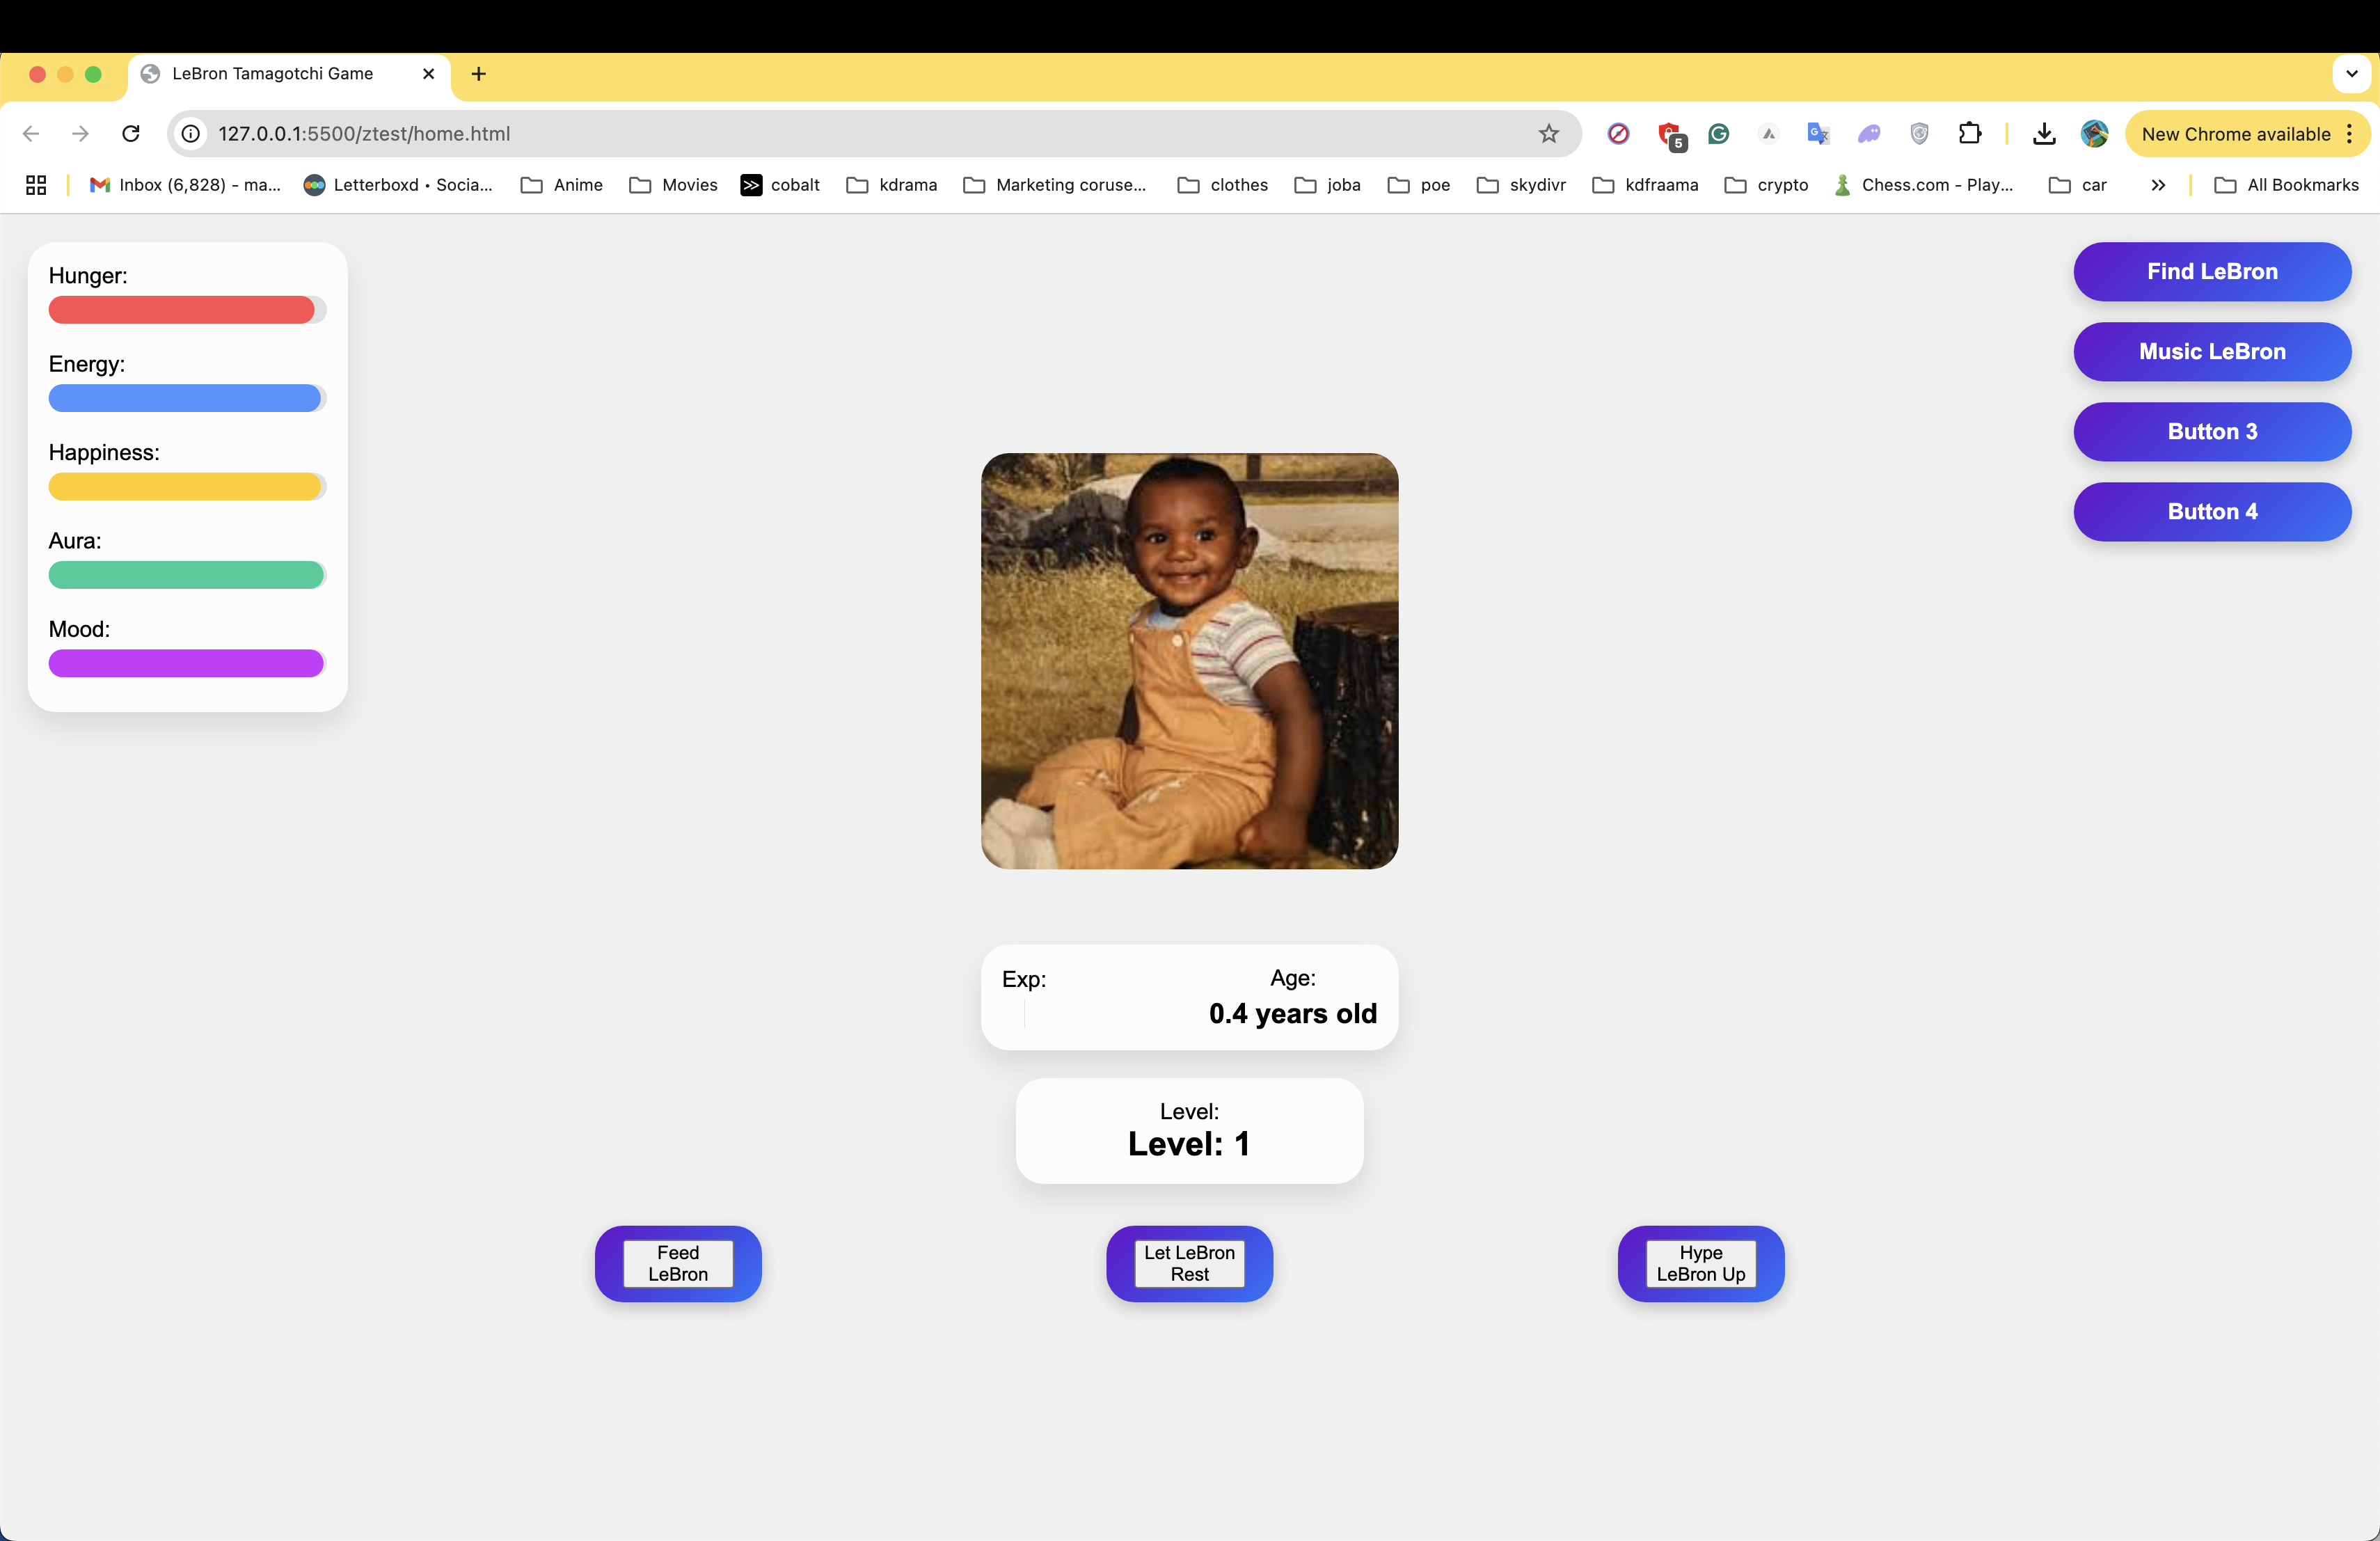Open the apps grid icon in bookmarks bar

36,185
